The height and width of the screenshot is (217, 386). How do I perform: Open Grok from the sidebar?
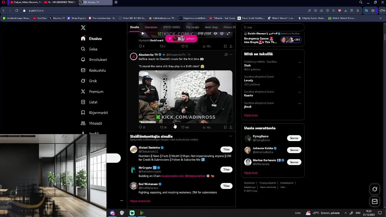[x=89, y=81]
